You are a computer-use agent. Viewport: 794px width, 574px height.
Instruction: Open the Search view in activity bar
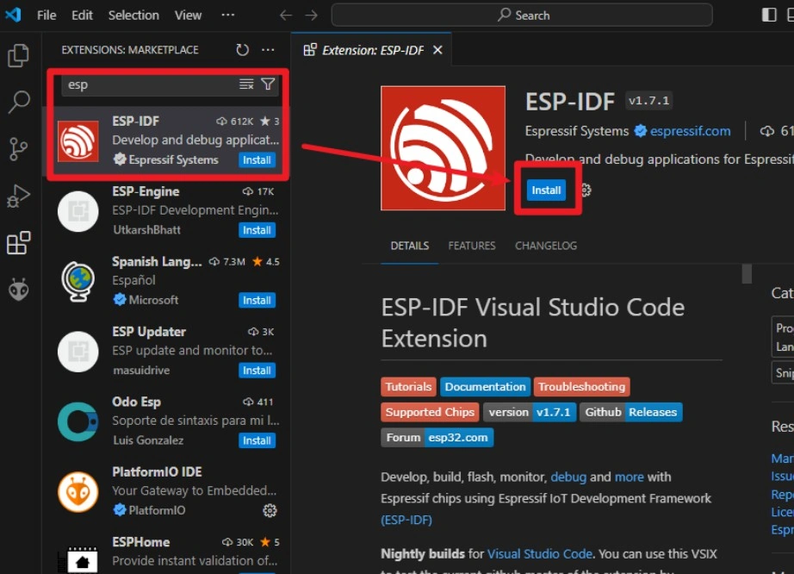[x=18, y=103]
